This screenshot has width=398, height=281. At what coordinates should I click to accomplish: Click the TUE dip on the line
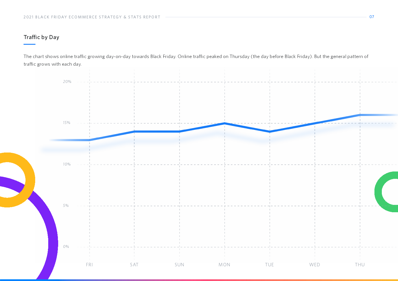click(x=270, y=132)
